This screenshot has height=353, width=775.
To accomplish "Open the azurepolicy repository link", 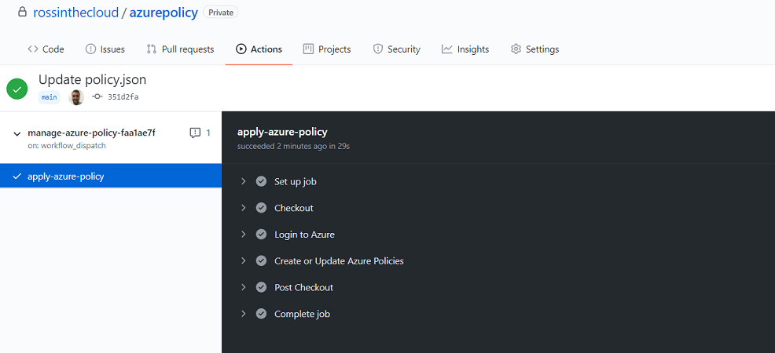I will [x=163, y=13].
